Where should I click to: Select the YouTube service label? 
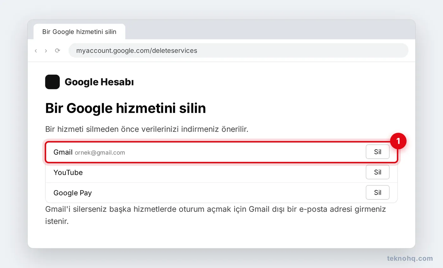pos(68,173)
